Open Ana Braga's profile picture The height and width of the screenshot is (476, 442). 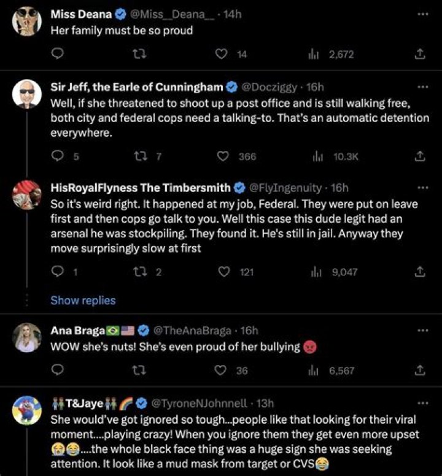27,337
